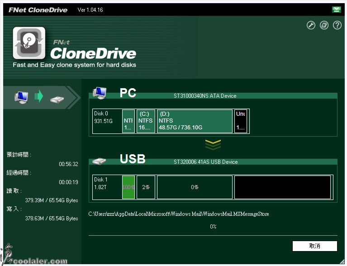This screenshot has height=266, width=347.
Task: Click the green arrow in sidebar
Action: (39, 96)
